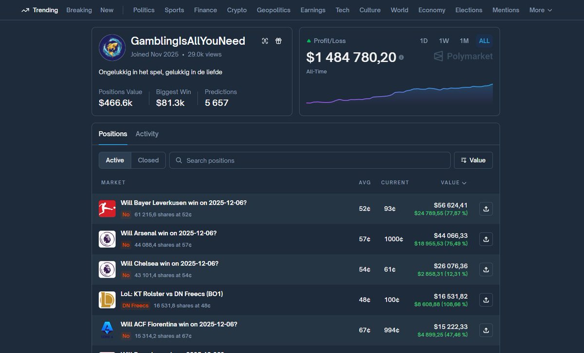Image resolution: width=584 pixels, height=353 pixels.
Task: Open the Crypto category
Action: point(237,10)
